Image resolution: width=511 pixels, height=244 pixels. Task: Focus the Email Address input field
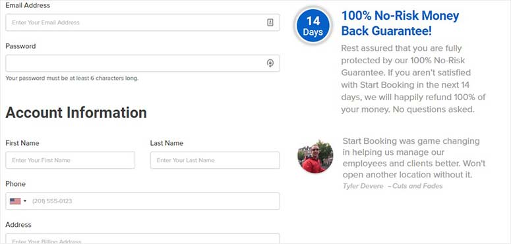(142, 22)
